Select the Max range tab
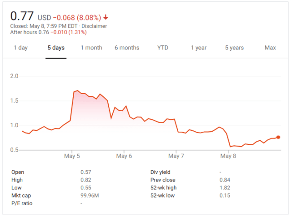The width and height of the screenshot is (291, 217). (270, 48)
